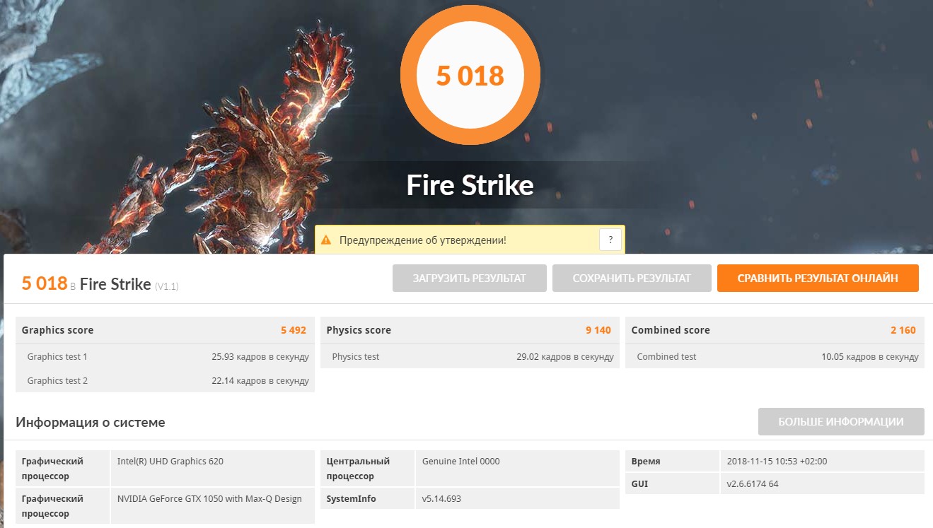The height and width of the screenshot is (528, 933).
Task: Select NVIDIA GeForce GTX 1050 Max-Q cell
Action: pos(212,506)
